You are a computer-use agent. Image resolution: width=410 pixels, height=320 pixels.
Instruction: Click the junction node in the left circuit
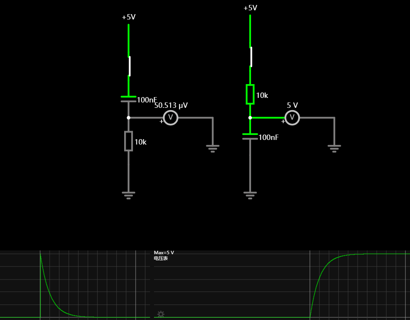coord(128,118)
